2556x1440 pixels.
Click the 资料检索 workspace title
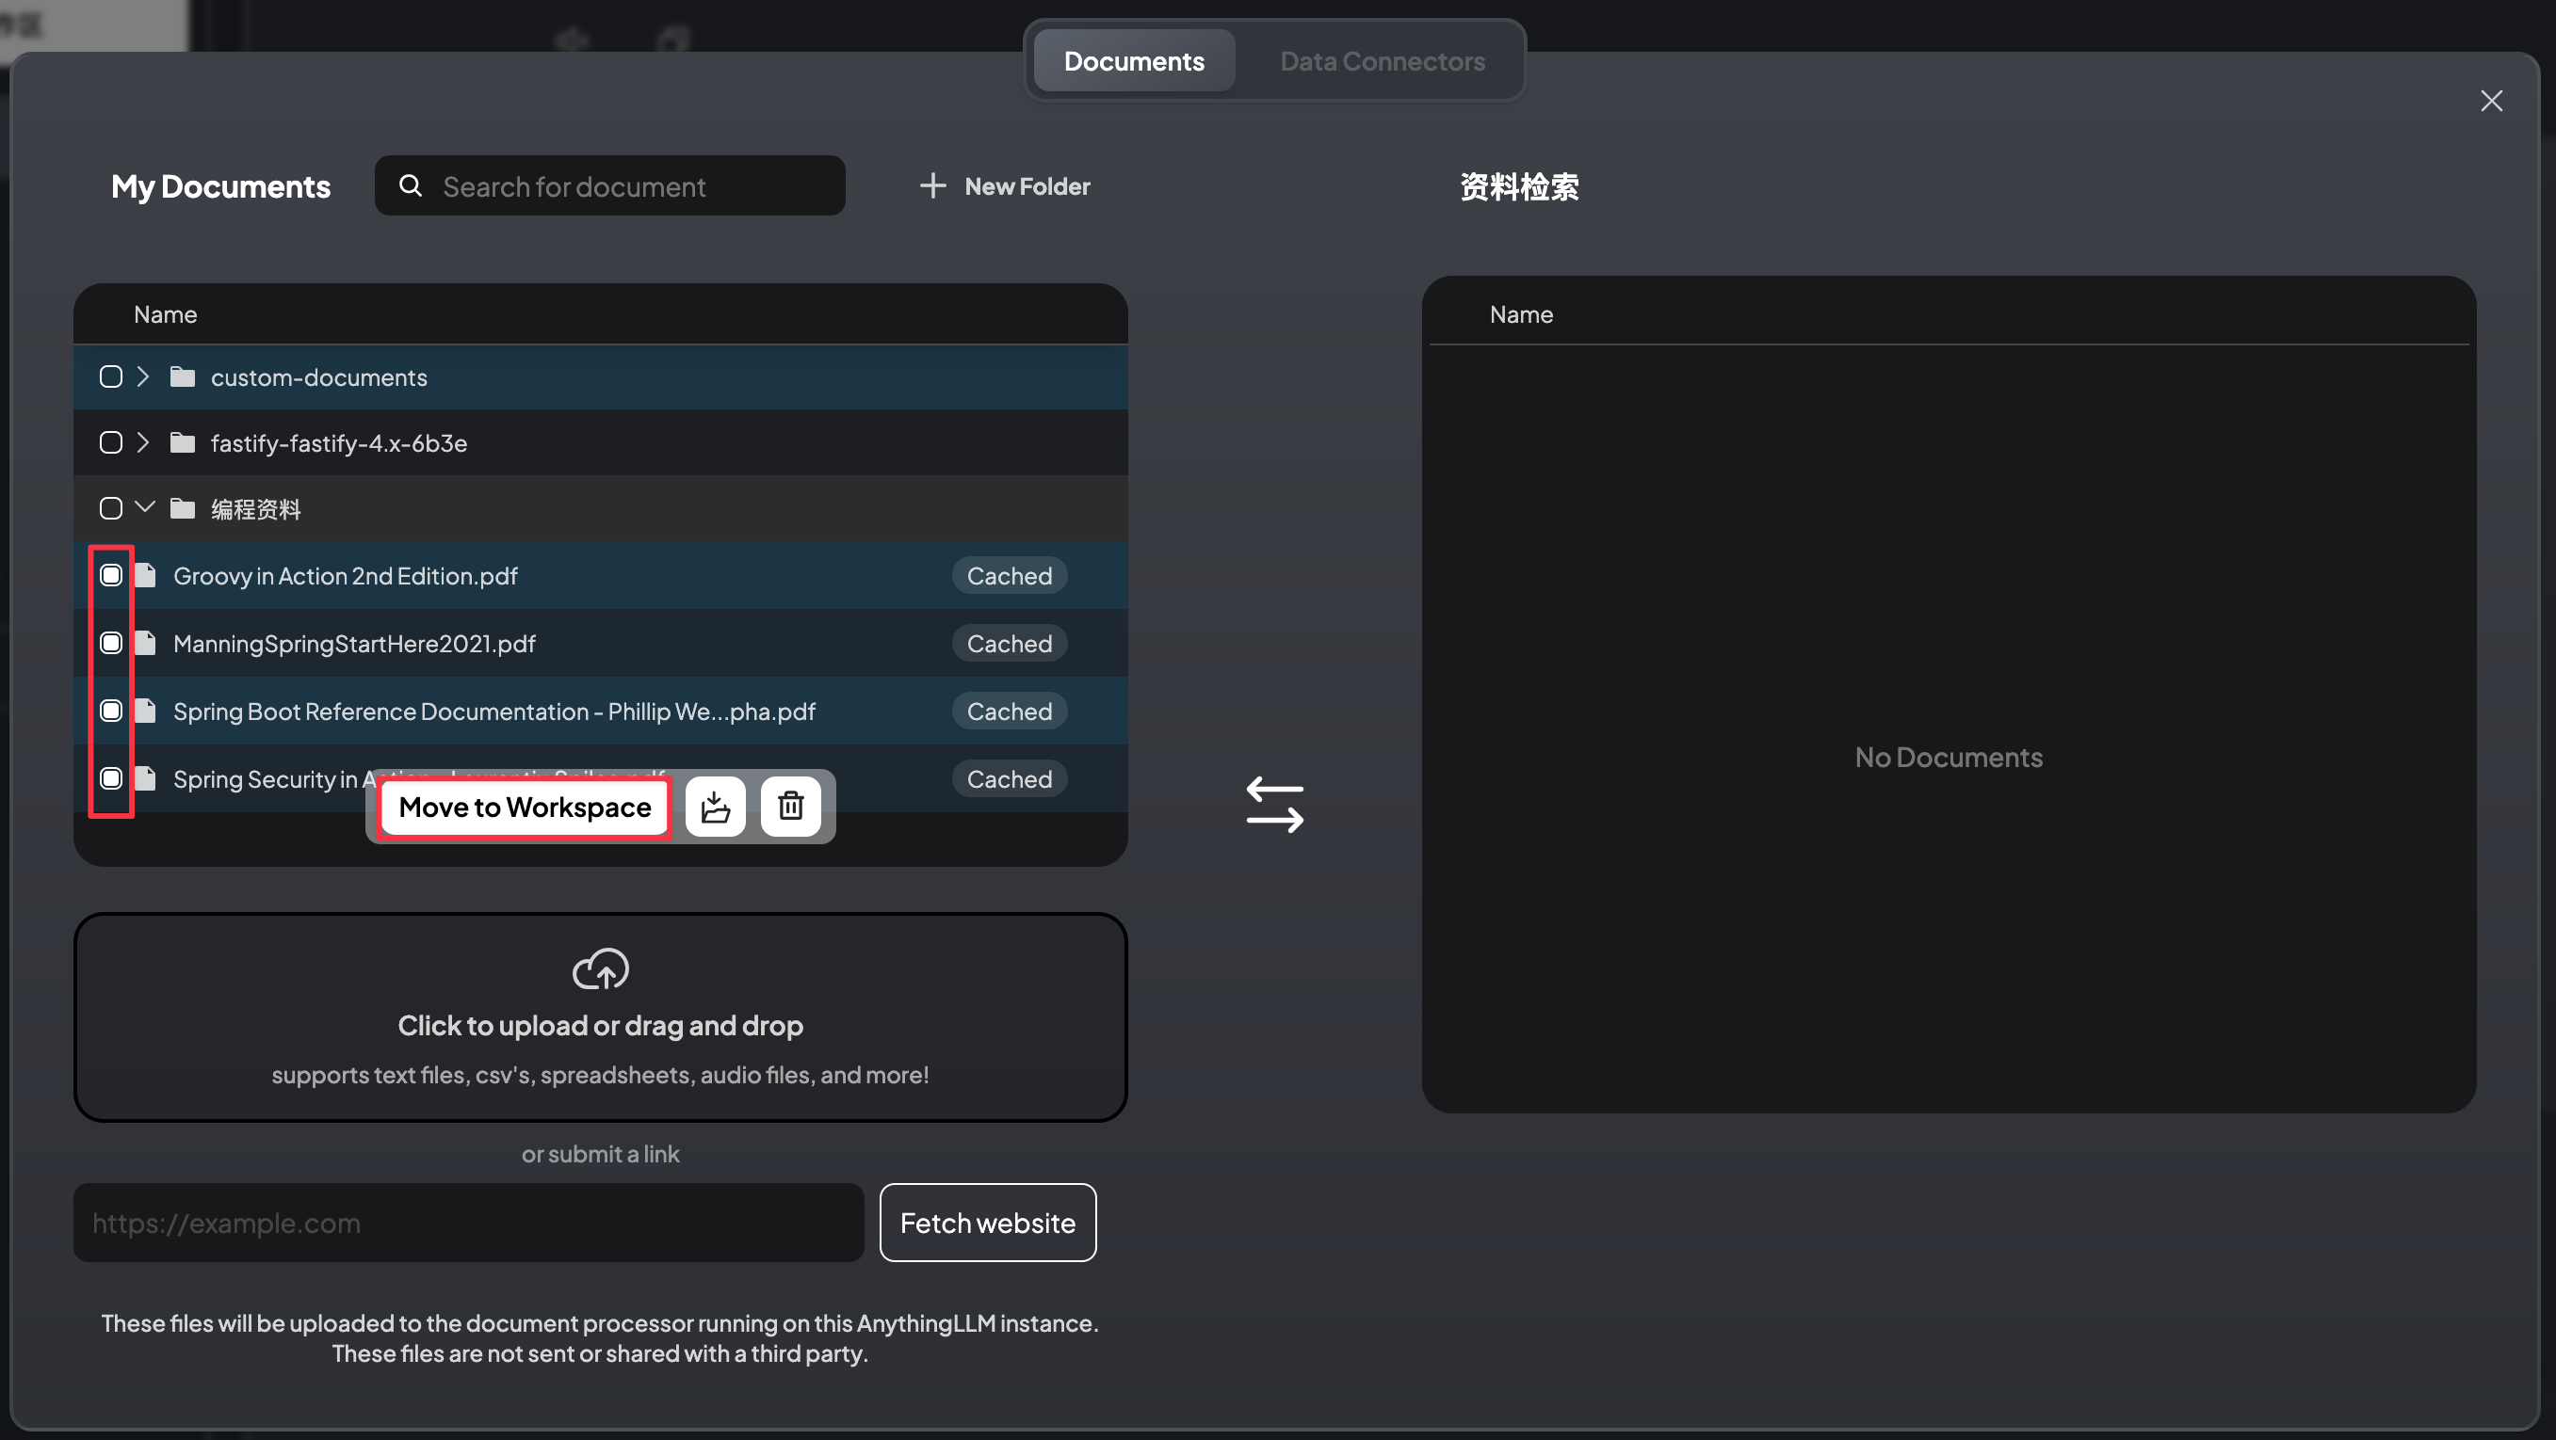(x=1519, y=185)
